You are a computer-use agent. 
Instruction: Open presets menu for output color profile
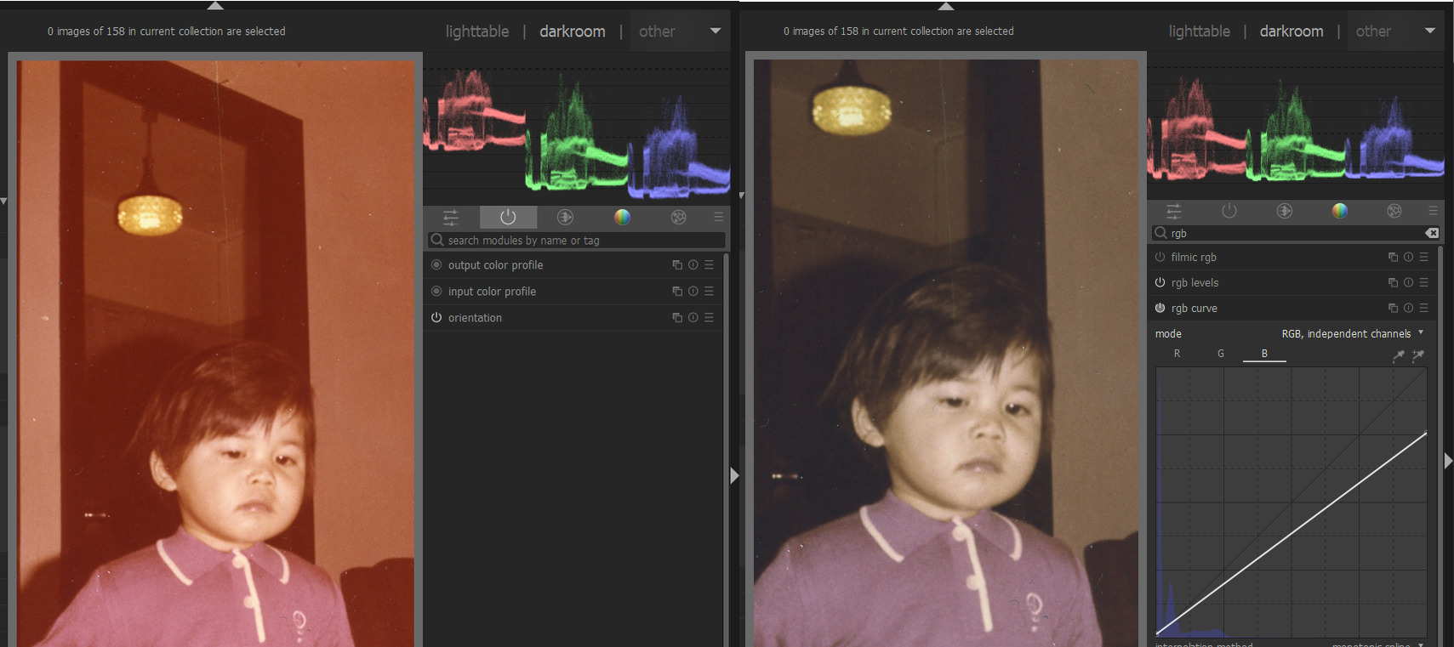tap(709, 264)
